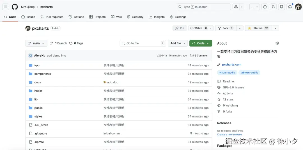Open the add demo img commit message
This screenshot has height=150, width=303.
[x=56, y=55]
